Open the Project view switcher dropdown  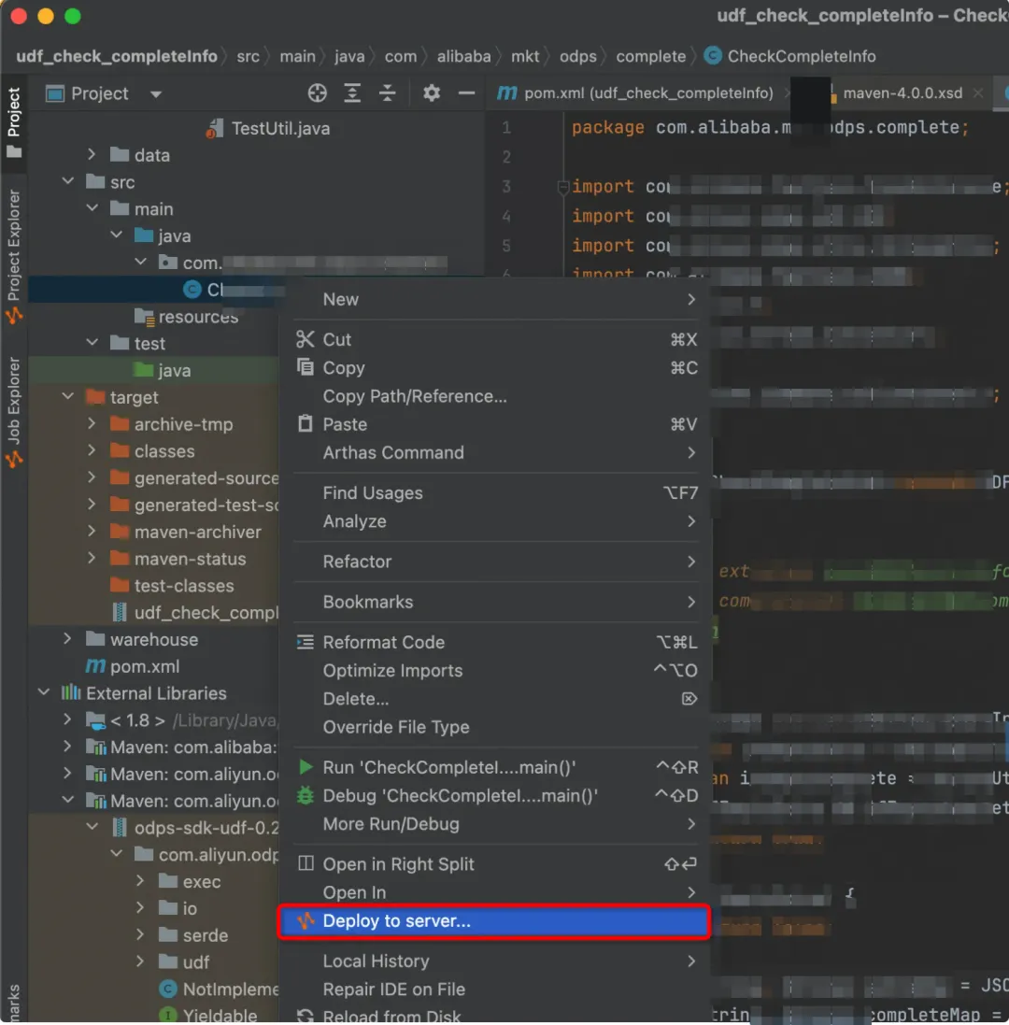coord(155,93)
